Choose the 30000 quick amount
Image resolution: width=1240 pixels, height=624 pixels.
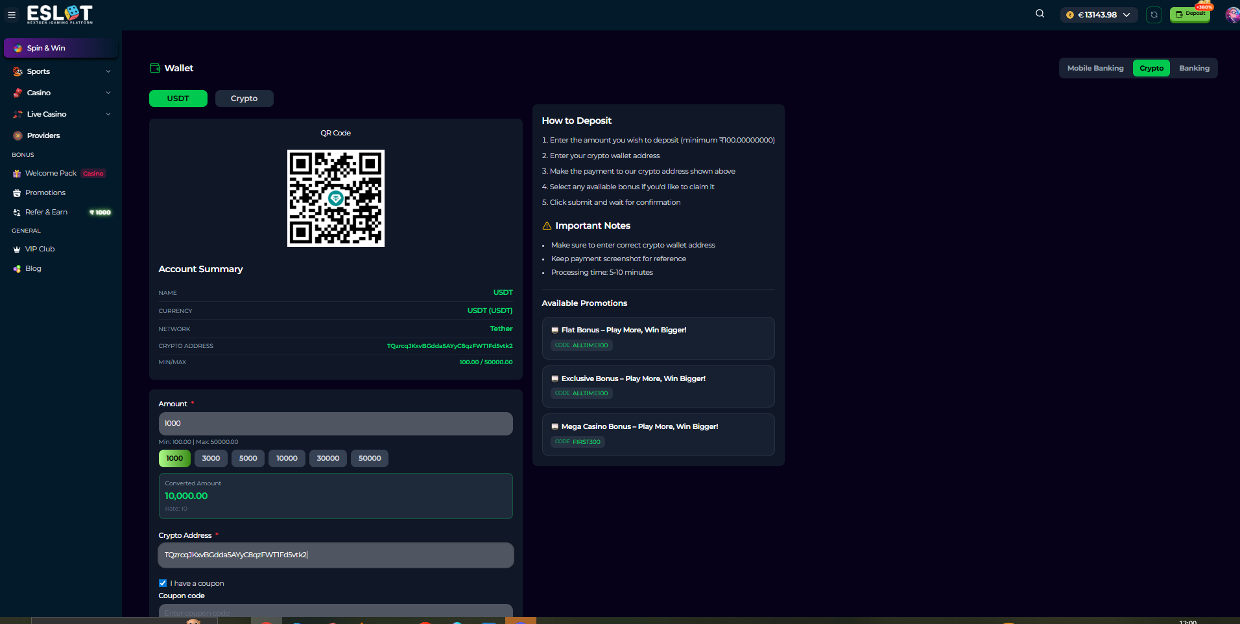tap(328, 458)
